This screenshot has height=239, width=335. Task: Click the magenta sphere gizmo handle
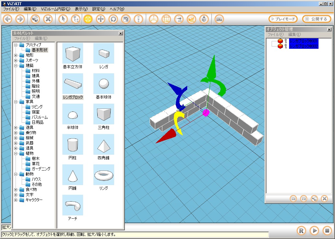(206, 113)
